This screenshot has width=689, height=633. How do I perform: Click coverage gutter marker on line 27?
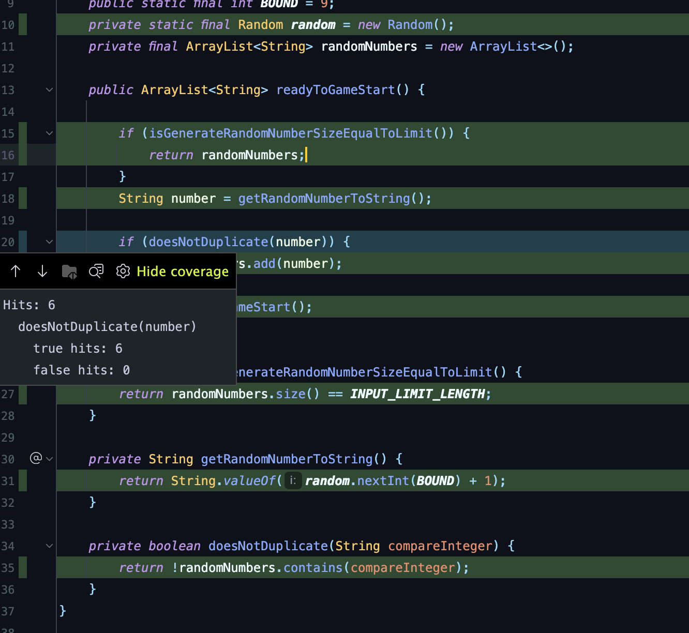(x=23, y=394)
